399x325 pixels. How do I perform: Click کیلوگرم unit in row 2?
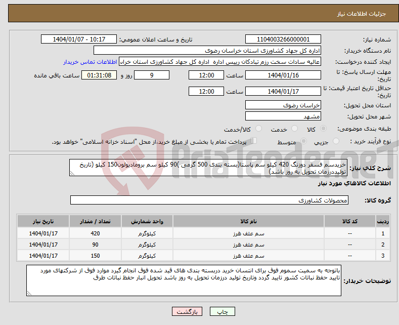click(x=147, y=245)
